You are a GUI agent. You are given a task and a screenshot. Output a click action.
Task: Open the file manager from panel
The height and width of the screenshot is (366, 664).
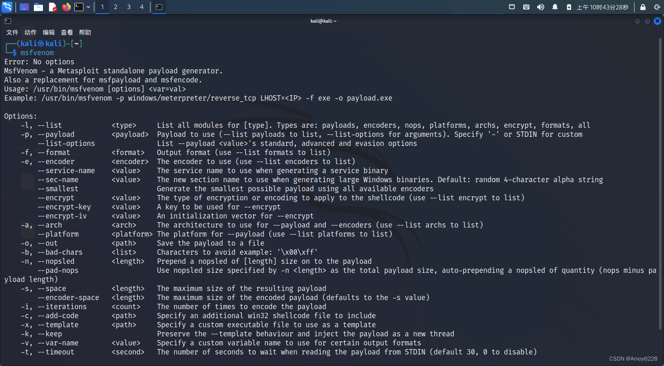(38, 7)
